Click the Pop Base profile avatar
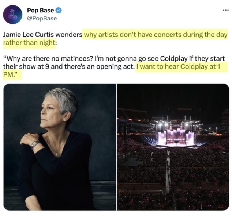Image resolution: width=232 pixels, height=216 pixels. click(13, 15)
